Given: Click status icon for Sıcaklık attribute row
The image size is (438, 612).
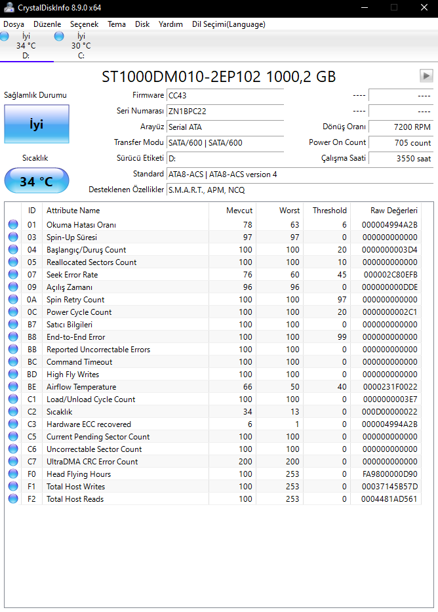Looking at the screenshot, I should point(13,411).
